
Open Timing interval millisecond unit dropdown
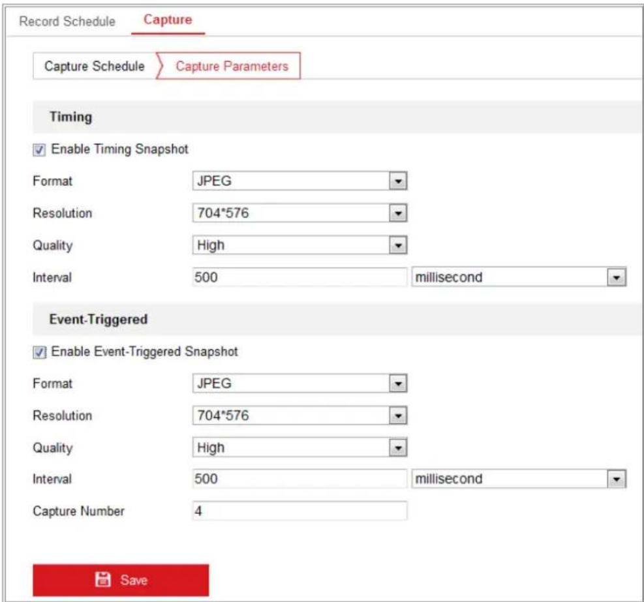click(x=519, y=277)
